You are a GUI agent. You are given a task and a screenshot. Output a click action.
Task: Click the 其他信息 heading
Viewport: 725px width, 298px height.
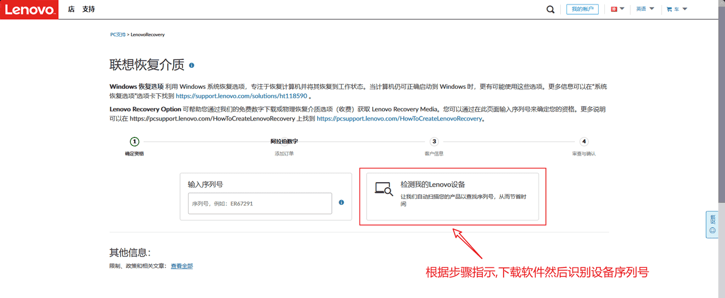(x=130, y=252)
